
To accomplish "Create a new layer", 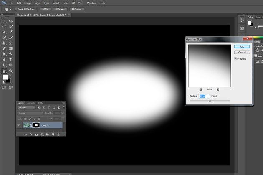I will 53,134.
